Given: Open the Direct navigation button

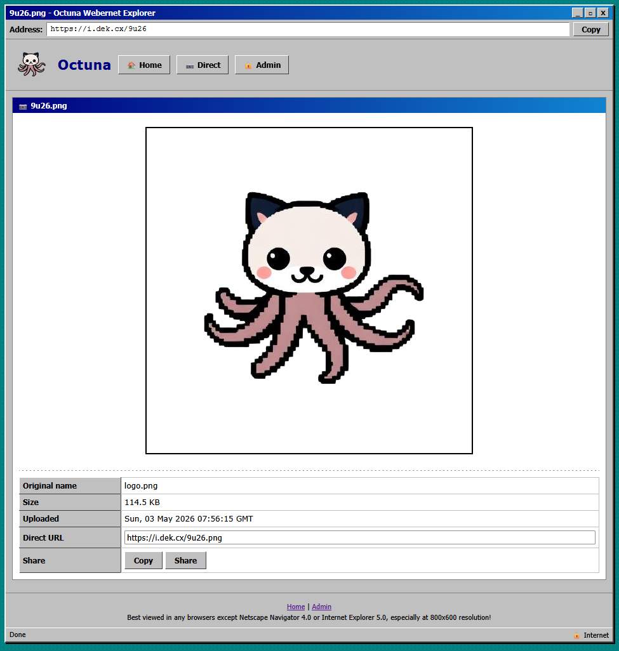Looking at the screenshot, I should [203, 65].
